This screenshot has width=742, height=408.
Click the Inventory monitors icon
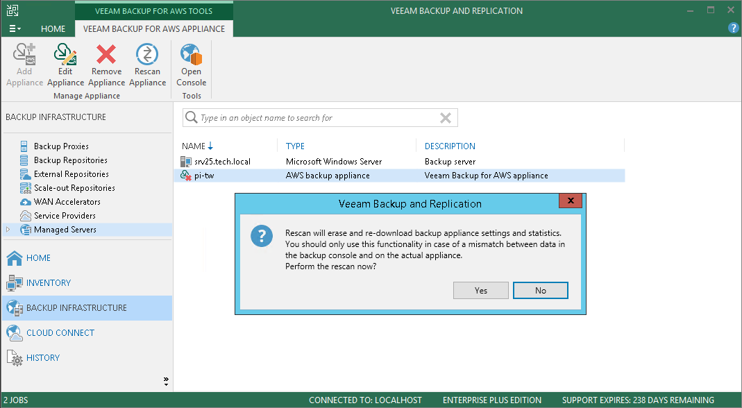click(14, 283)
